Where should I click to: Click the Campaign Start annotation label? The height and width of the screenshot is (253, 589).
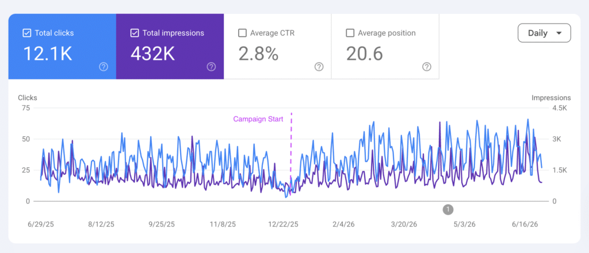pyautogui.click(x=258, y=119)
